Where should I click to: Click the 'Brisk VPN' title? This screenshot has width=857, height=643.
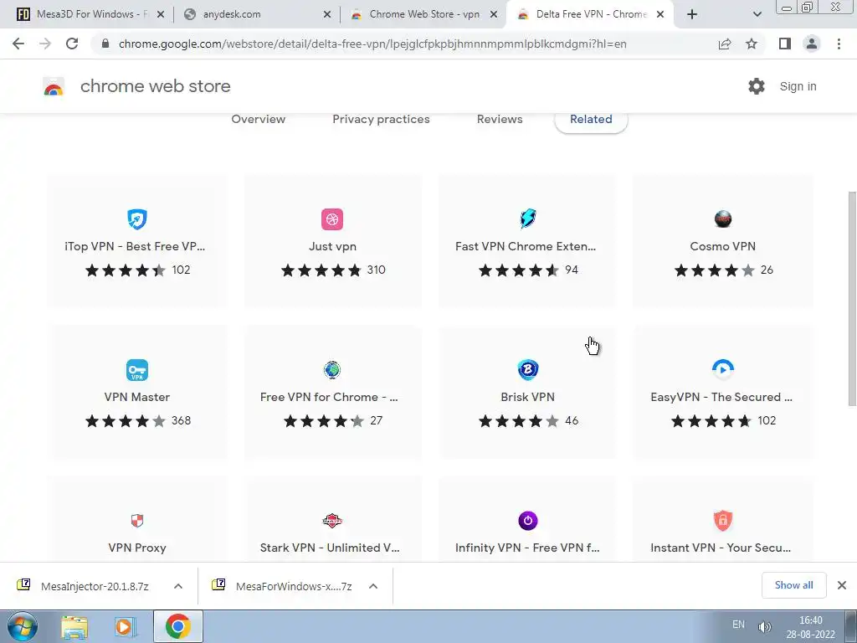(527, 397)
